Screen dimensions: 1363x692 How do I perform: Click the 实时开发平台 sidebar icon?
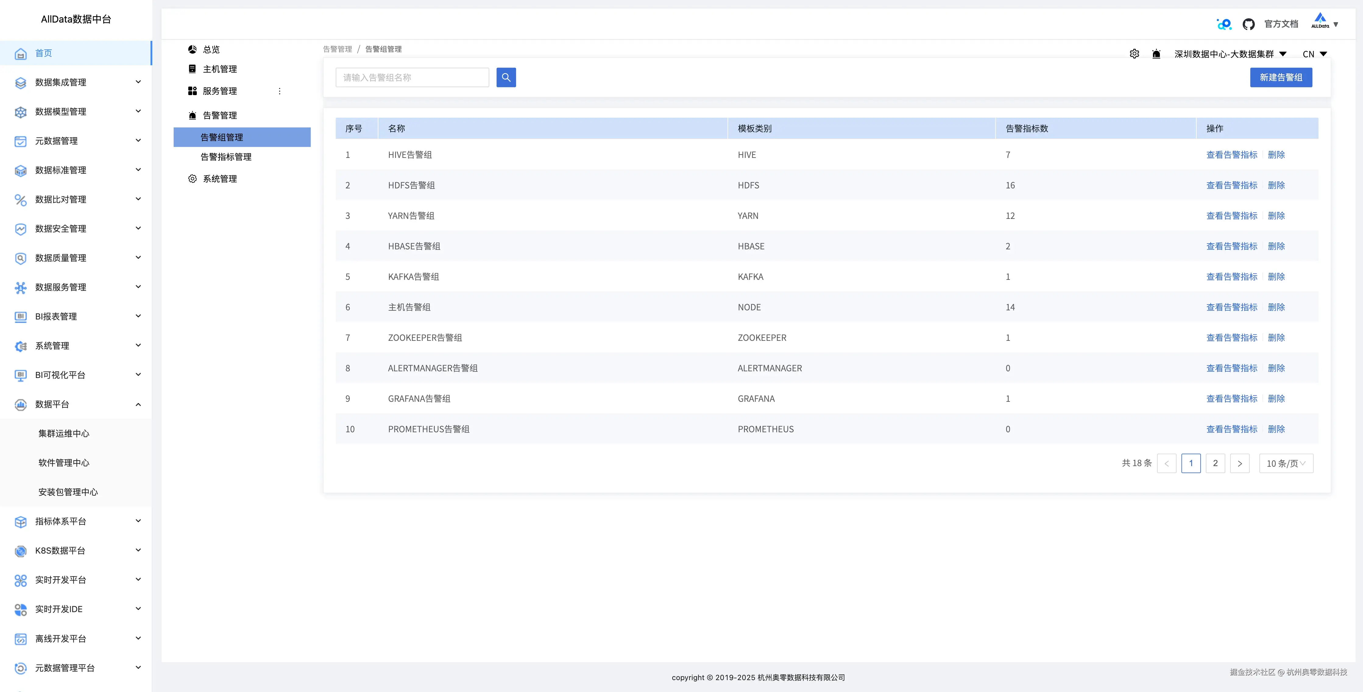[21, 580]
